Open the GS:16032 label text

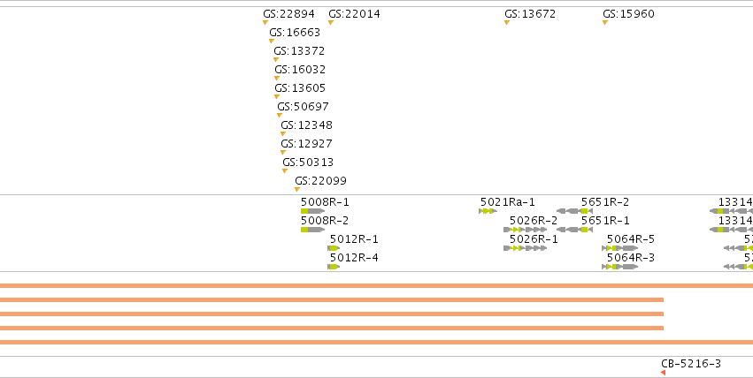coord(300,70)
